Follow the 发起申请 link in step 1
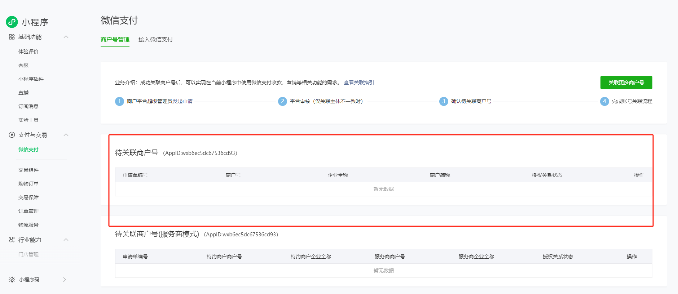678x294 pixels. coord(182,101)
